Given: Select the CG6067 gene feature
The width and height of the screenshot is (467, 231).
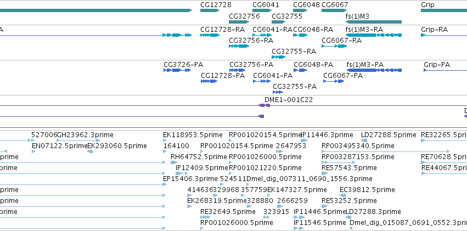Looking at the screenshot, I should (x=334, y=10).
